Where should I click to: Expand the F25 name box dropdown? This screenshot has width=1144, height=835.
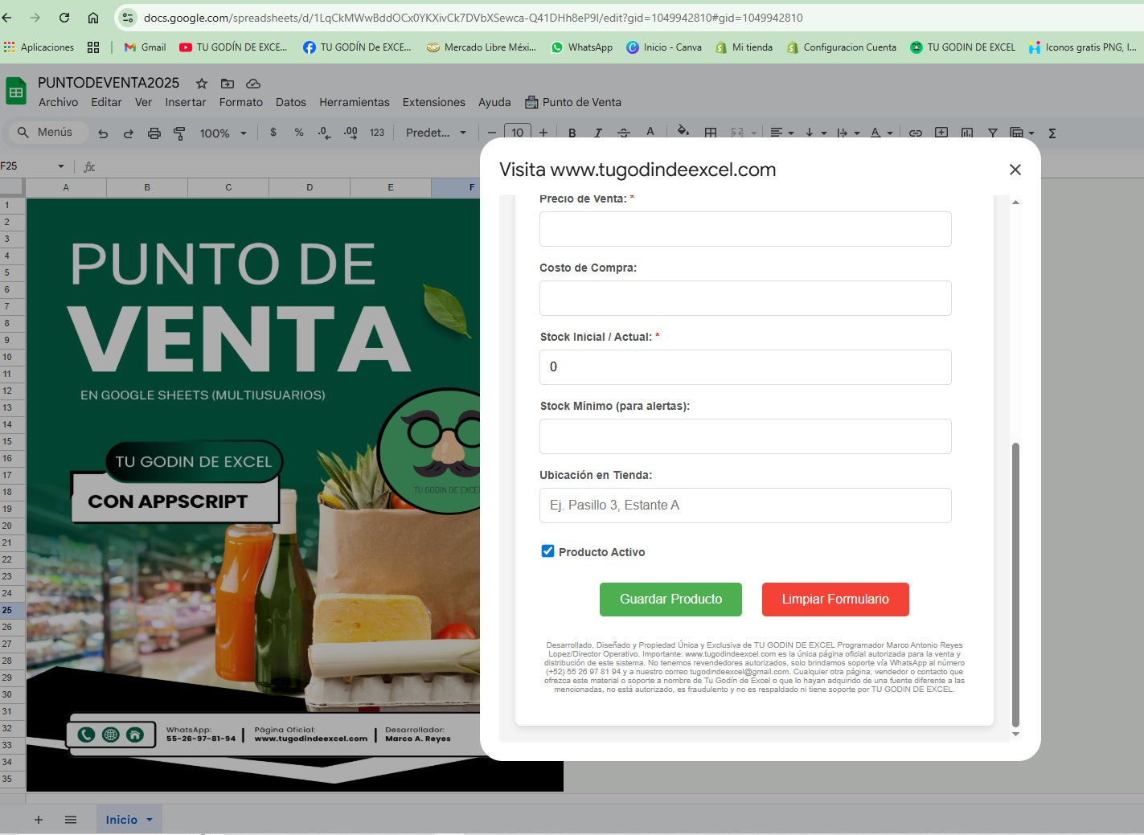[x=61, y=166]
